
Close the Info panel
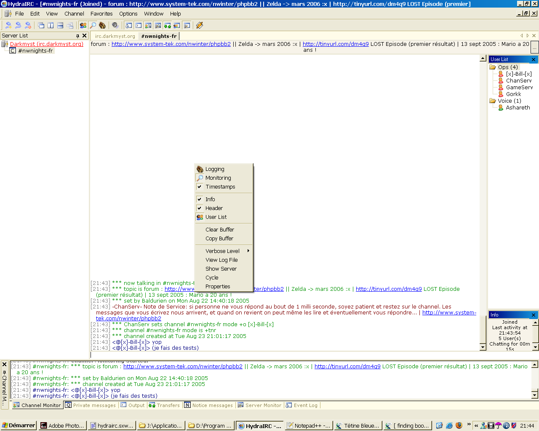coord(534,315)
